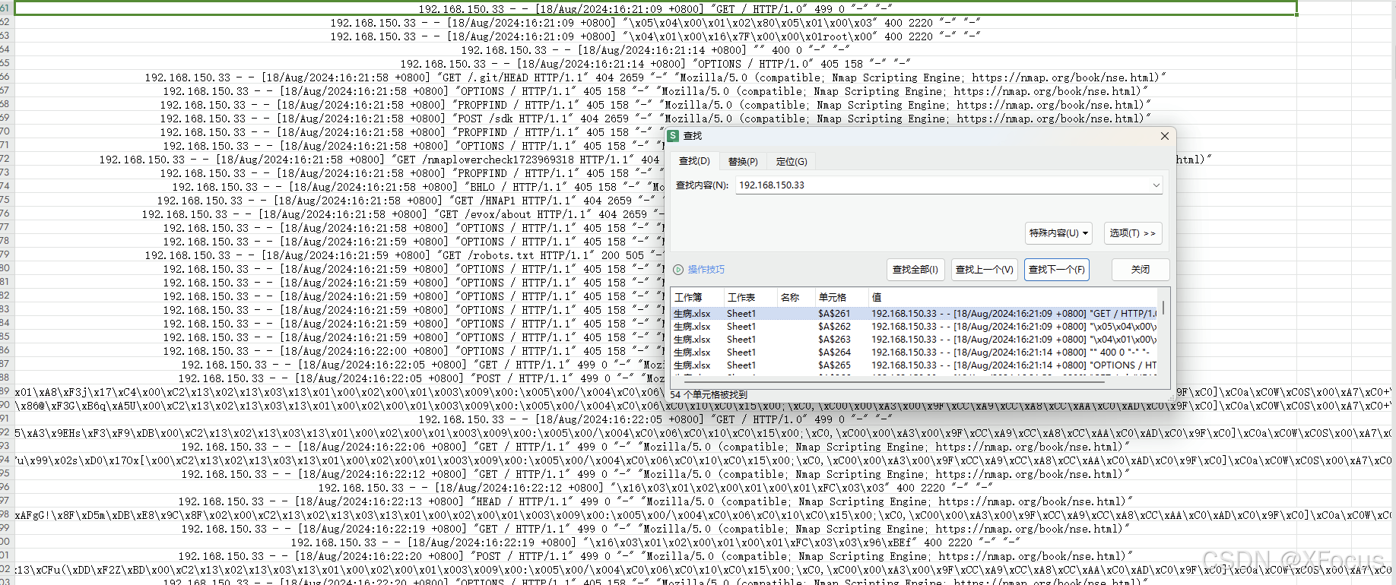Select the result row for $A$262
This screenshot has width=1396, height=585.
point(915,327)
